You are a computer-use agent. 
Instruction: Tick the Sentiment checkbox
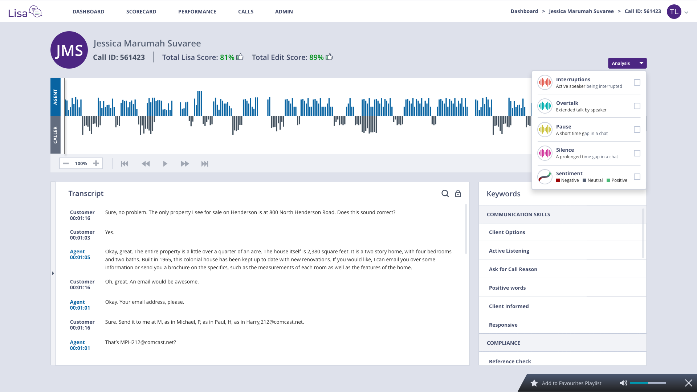[637, 177]
